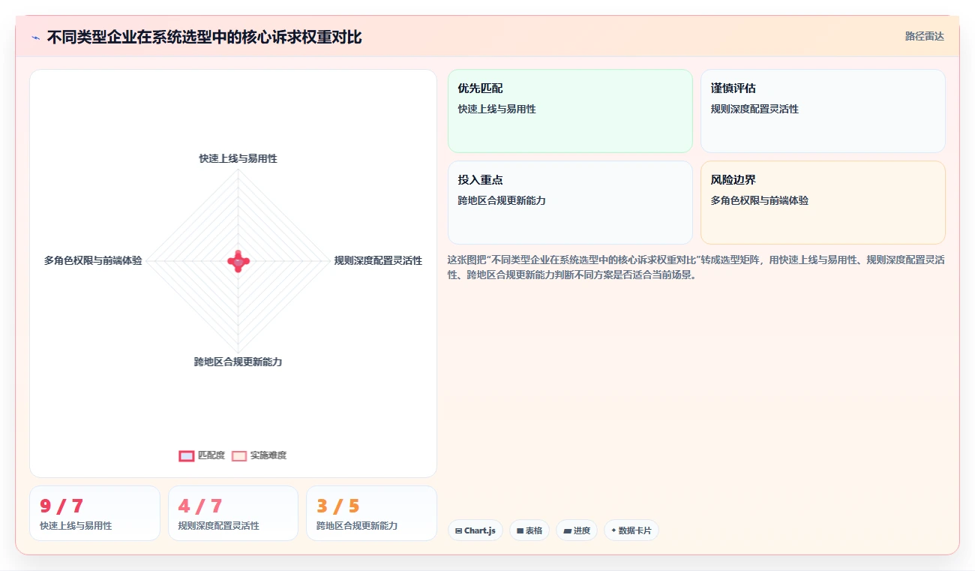Image resolution: width=975 pixels, height=571 pixels.
Task: Click radar axis label 快速上线与易用性
Action: 238,158
